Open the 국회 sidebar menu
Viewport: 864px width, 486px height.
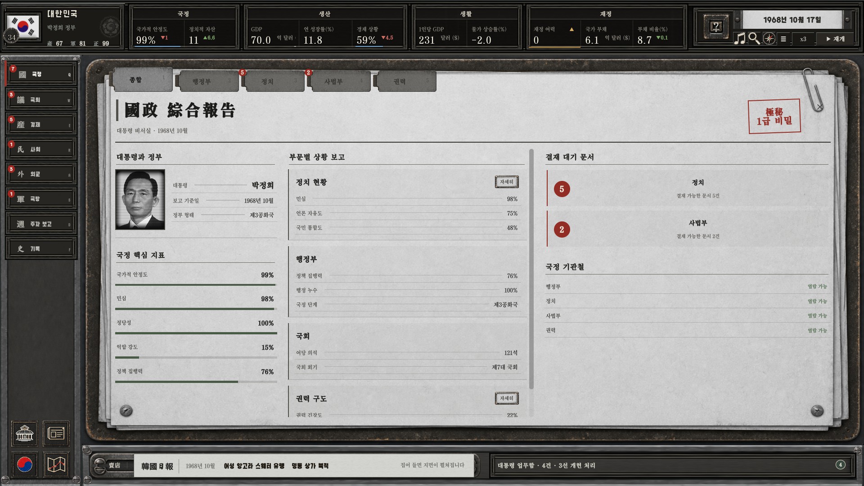tap(41, 99)
